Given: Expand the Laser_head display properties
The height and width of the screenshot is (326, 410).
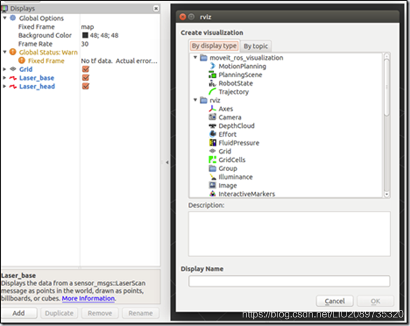Looking at the screenshot, I should [x=4, y=86].
